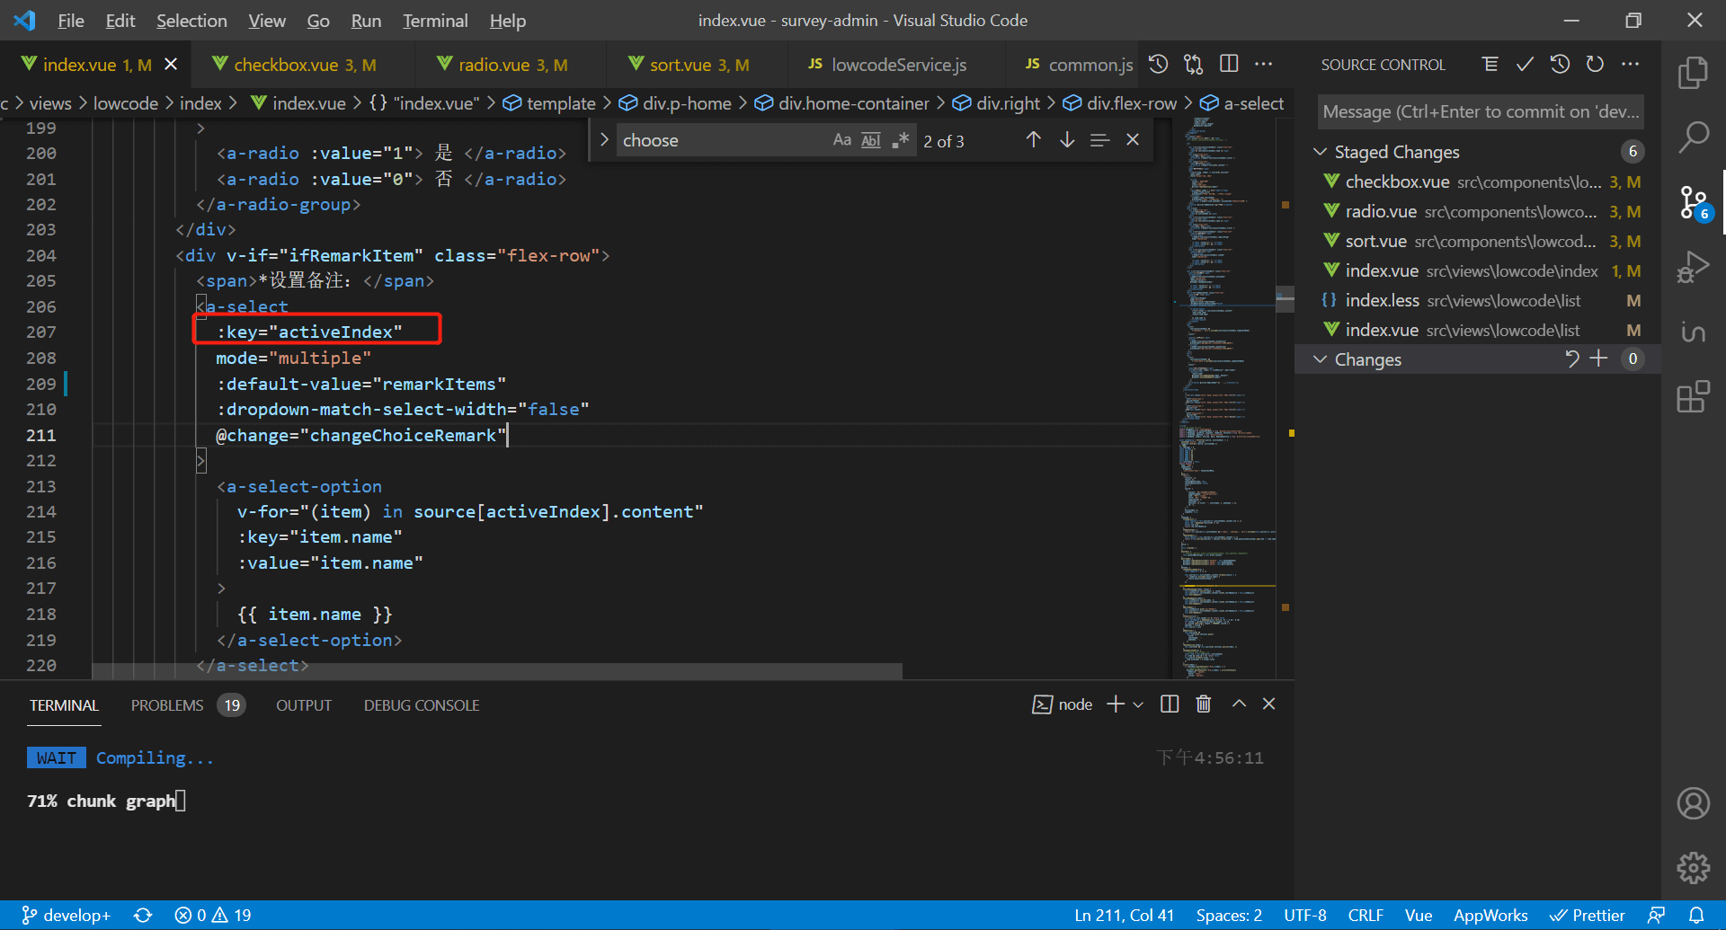Synchronize changes in status bar
Viewport: 1726px width, 930px height.
point(143,915)
